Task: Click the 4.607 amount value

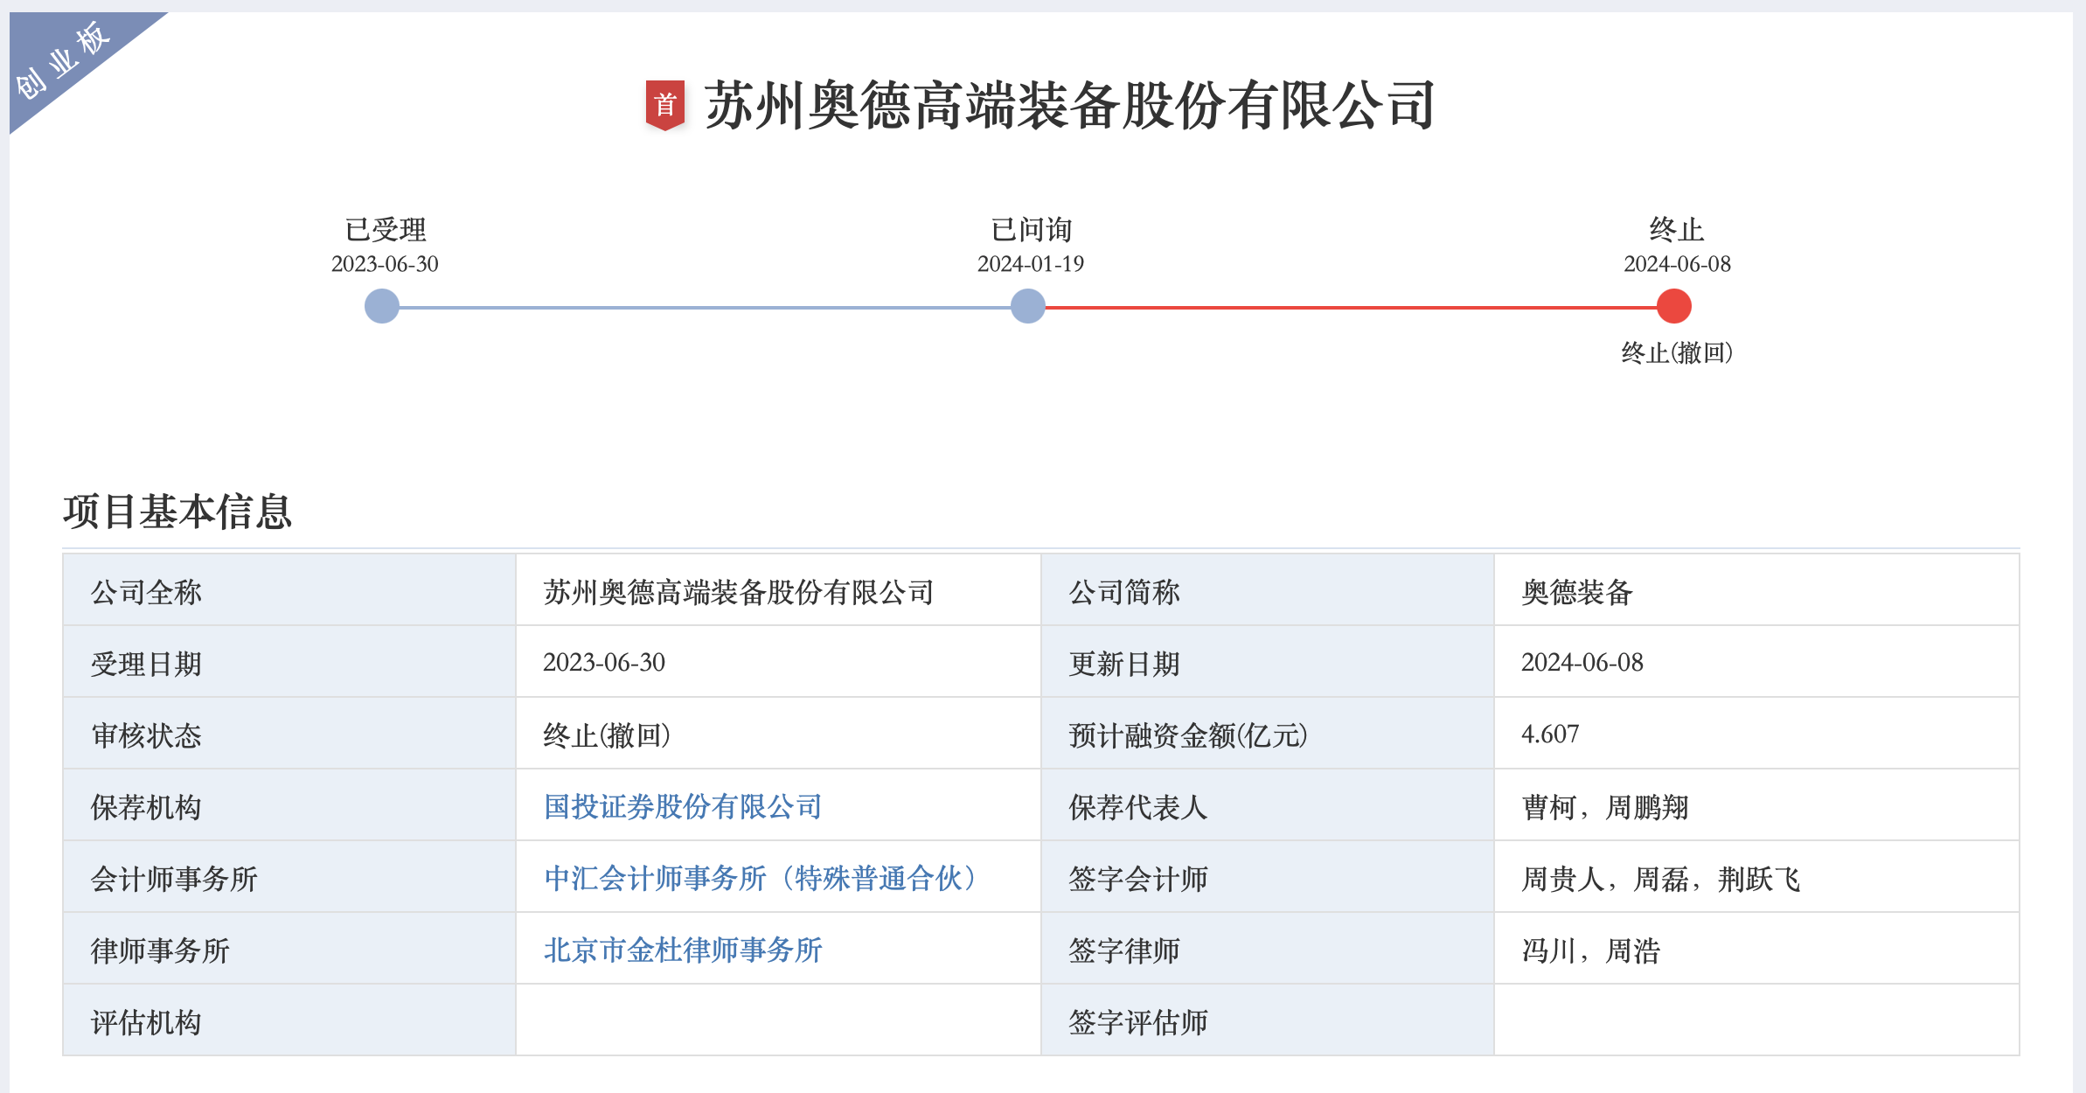Action: [1550, 734]
